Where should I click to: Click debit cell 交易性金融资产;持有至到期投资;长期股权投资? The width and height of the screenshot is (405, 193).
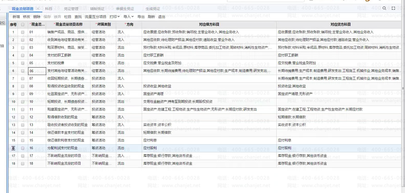coord(209,102)
